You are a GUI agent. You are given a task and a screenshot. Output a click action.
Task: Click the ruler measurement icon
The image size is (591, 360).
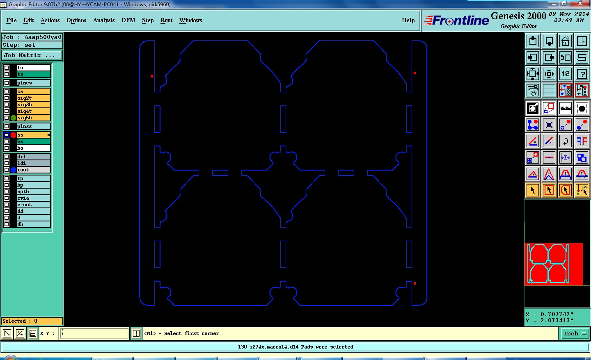tap(566, 108)
